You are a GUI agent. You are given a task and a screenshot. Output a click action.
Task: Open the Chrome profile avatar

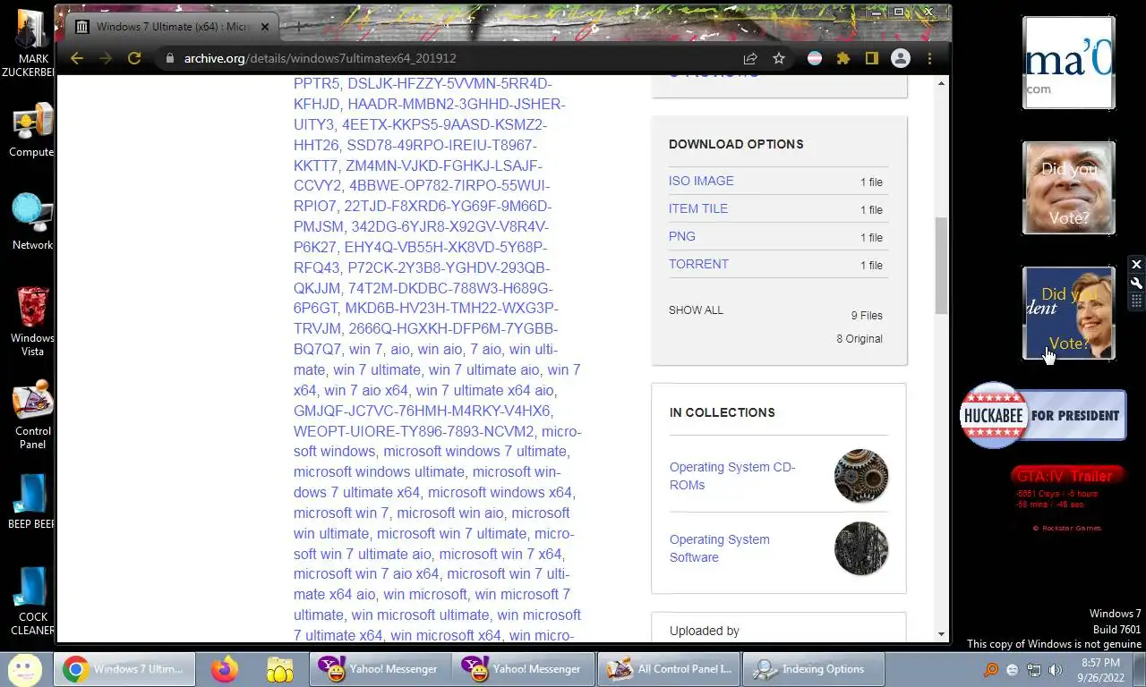pyautogui.click(x=901, y=58)
